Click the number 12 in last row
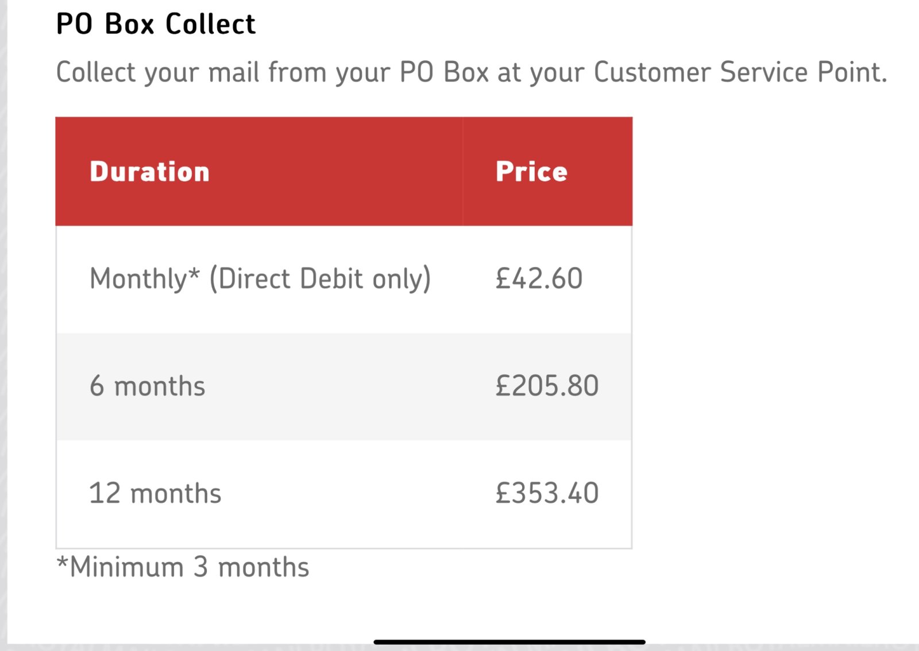Screen dimensions: 919x651 (105, 494)
